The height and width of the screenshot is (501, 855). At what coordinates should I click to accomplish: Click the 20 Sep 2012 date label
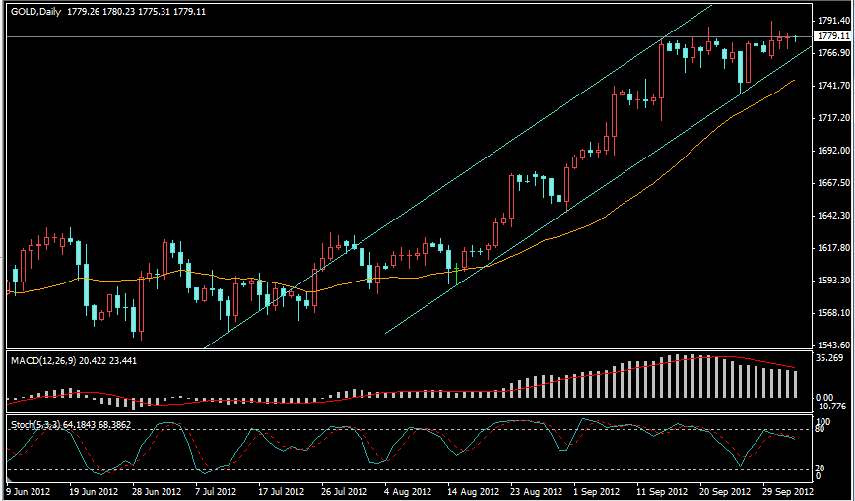725,491
